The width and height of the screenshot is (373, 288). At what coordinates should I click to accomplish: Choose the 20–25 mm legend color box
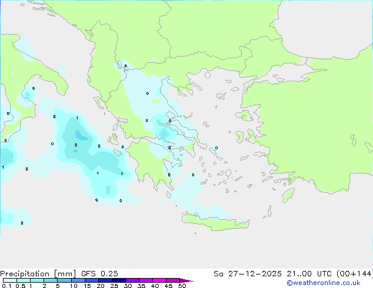[105, 280]
